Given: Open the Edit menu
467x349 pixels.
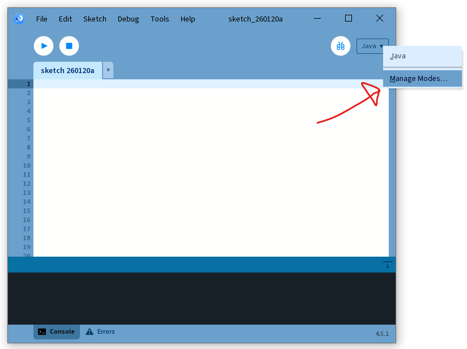Looking at the screenshot, I should tap(66, 19).
